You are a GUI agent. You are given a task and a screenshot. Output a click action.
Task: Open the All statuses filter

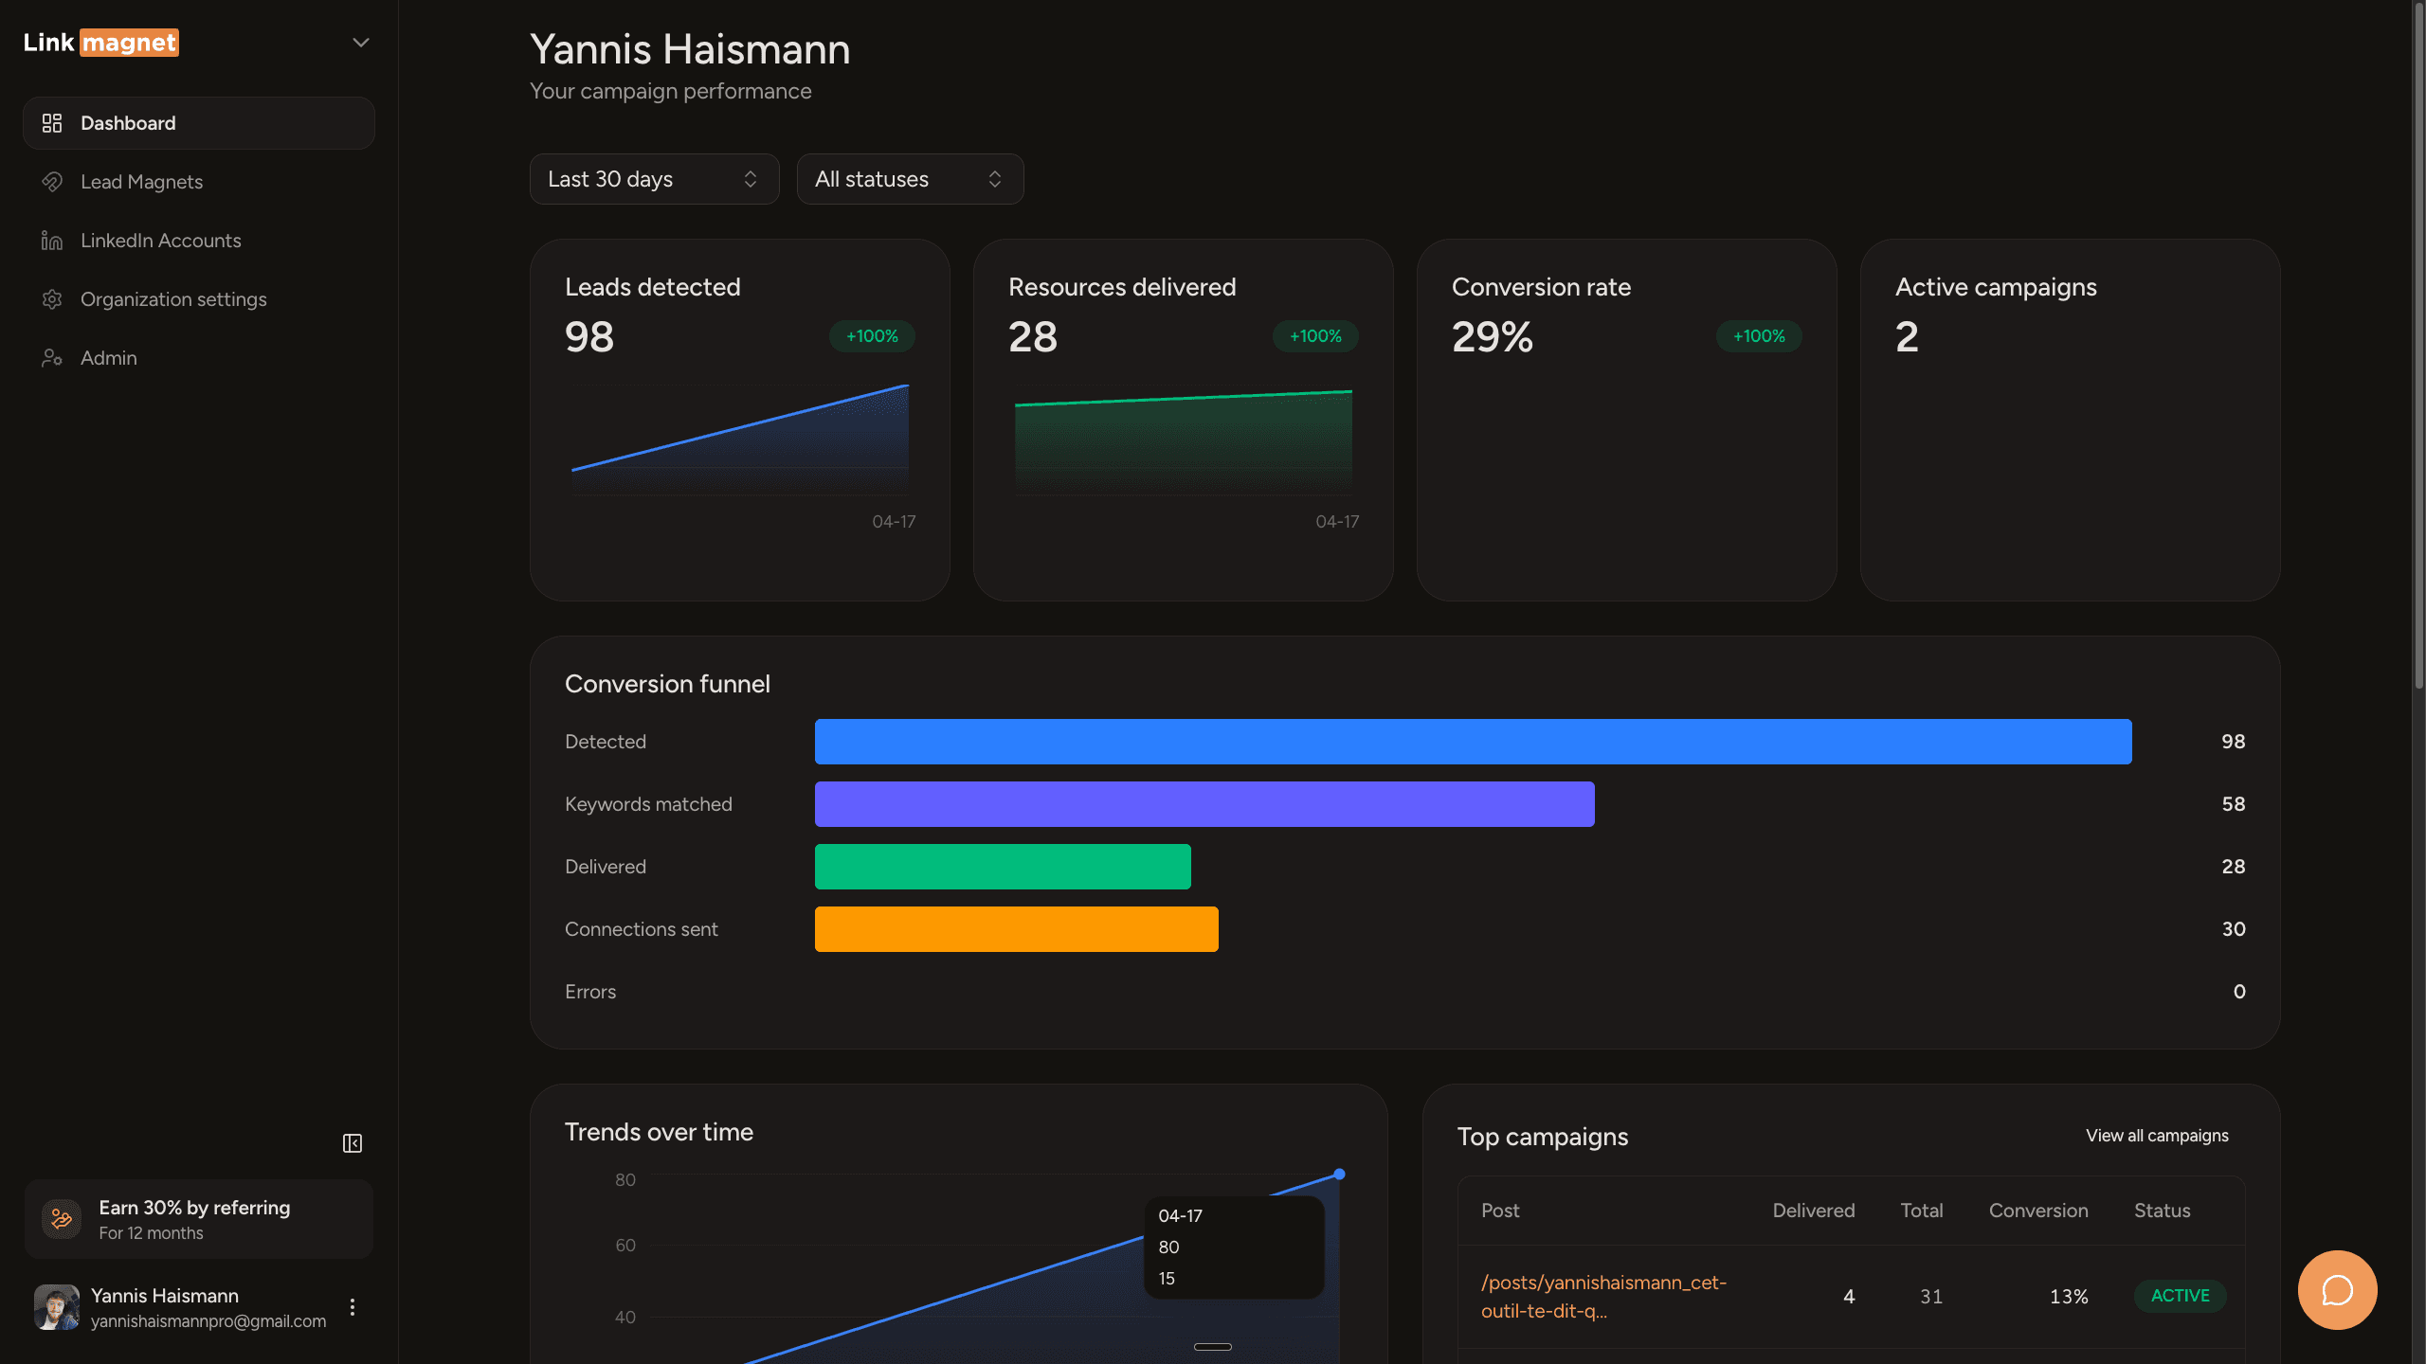[909, 178]
